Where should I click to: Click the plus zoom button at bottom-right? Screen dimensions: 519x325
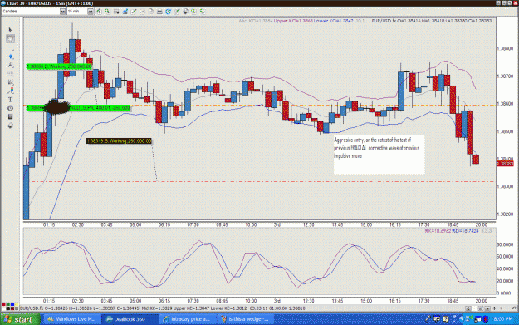(501, 308)
